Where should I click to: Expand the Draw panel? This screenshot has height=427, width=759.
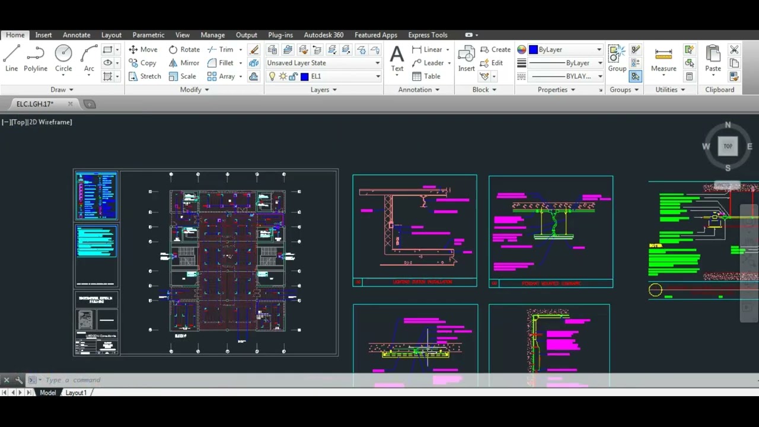coord(62,90)
